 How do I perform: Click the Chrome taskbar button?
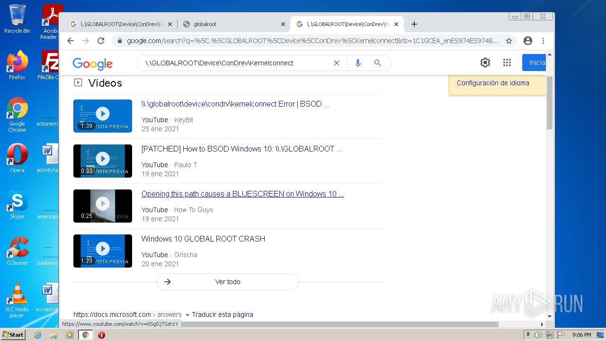[x=86, y=335]
